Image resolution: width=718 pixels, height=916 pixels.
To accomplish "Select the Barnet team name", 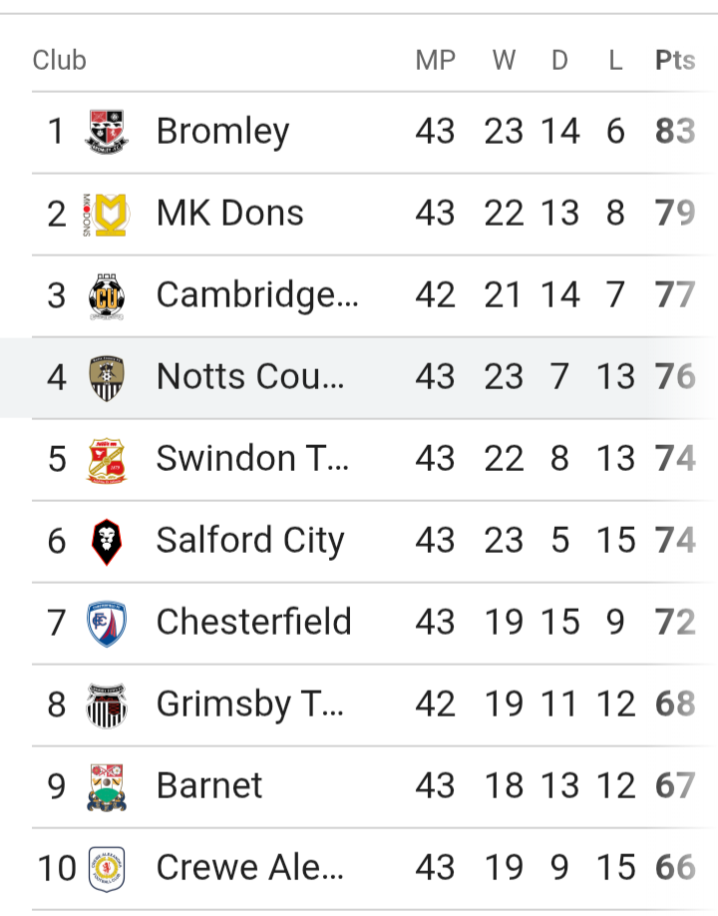I will click(209, 785).
